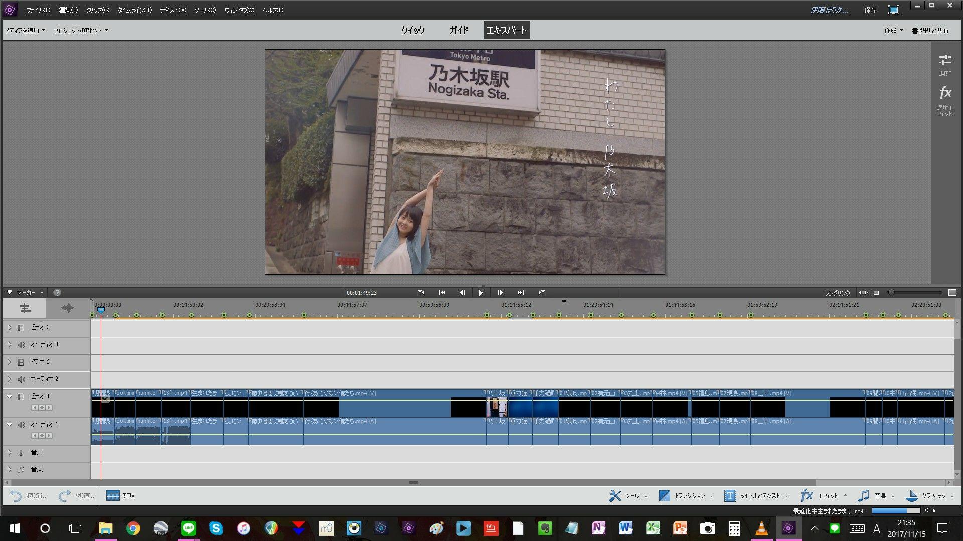The image size is (963, 541).
Task: Switch to ガイド mode tab
Action: [x=459, y=30]
